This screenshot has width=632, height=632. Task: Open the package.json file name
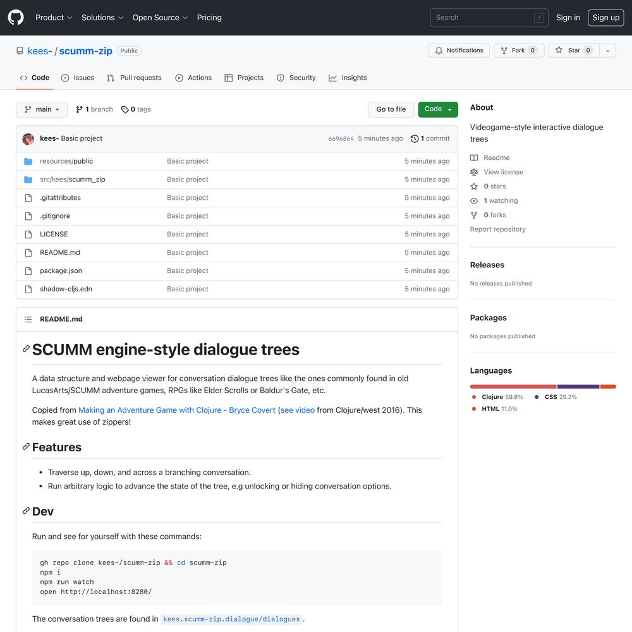coord(61,271)
